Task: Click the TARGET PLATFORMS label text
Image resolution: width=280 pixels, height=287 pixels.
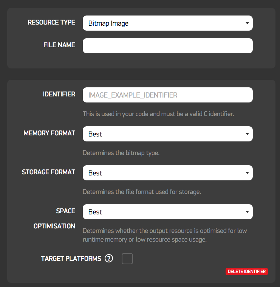Action: click(x=71, y=259)
